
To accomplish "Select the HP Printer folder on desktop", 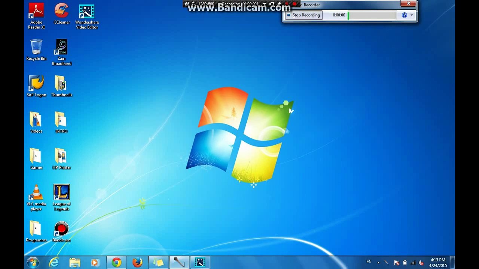I will coord(61,159).
